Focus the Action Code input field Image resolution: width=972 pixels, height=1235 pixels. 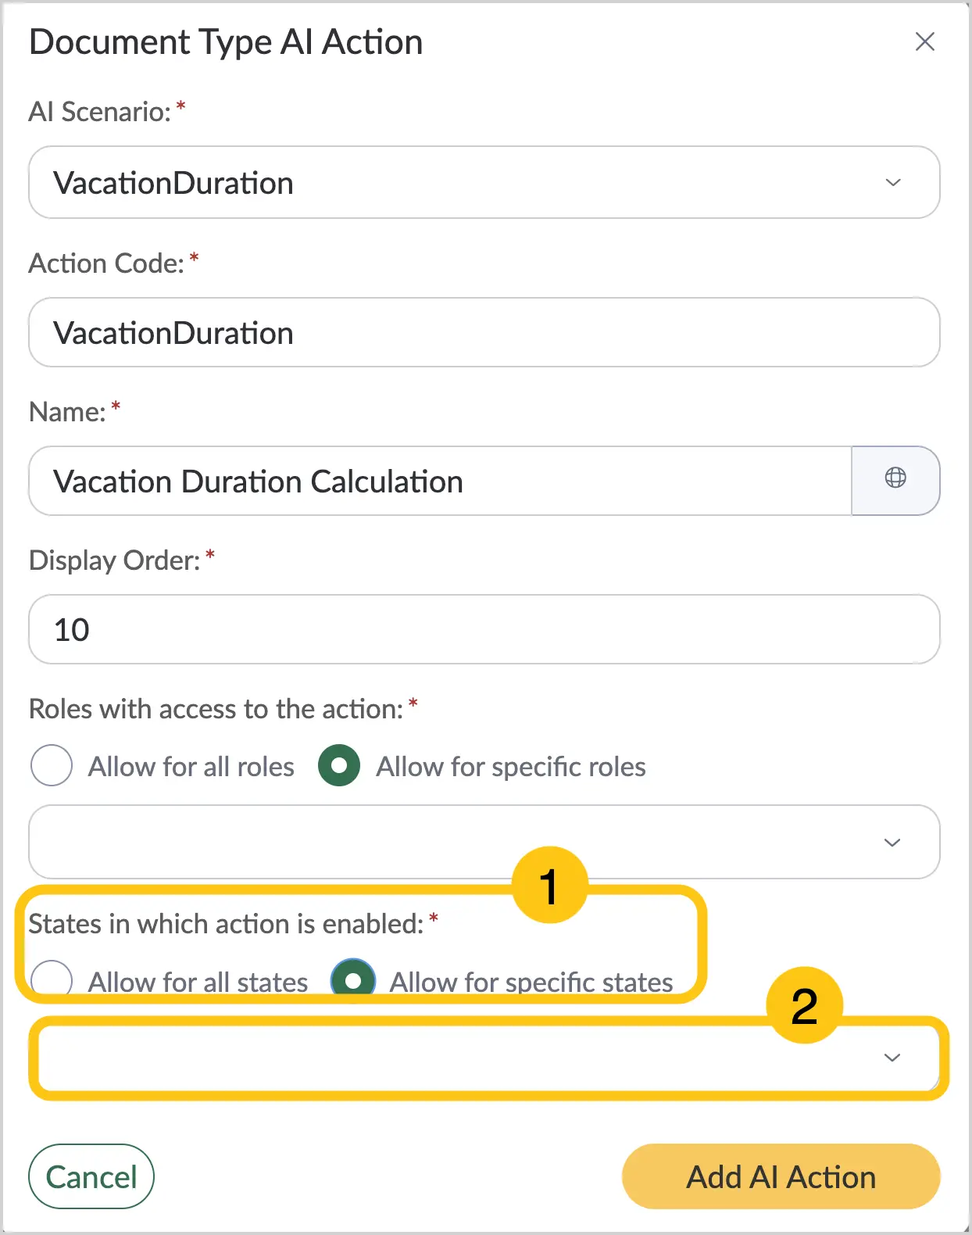484,332
